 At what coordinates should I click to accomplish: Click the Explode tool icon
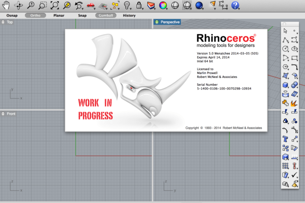(294, 103)
